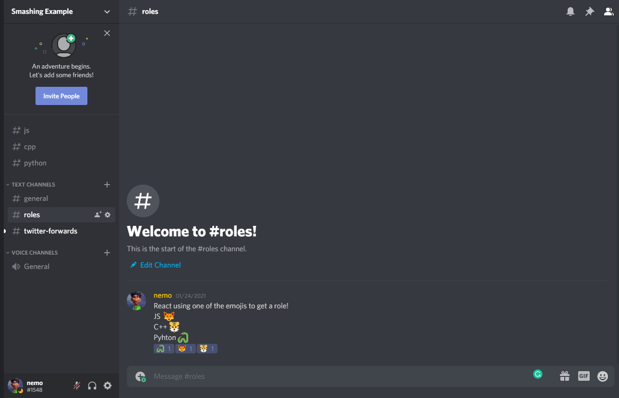Toggle microphone mute
The width and height of the screenshot is (619, 398).
tap(76, 386)
